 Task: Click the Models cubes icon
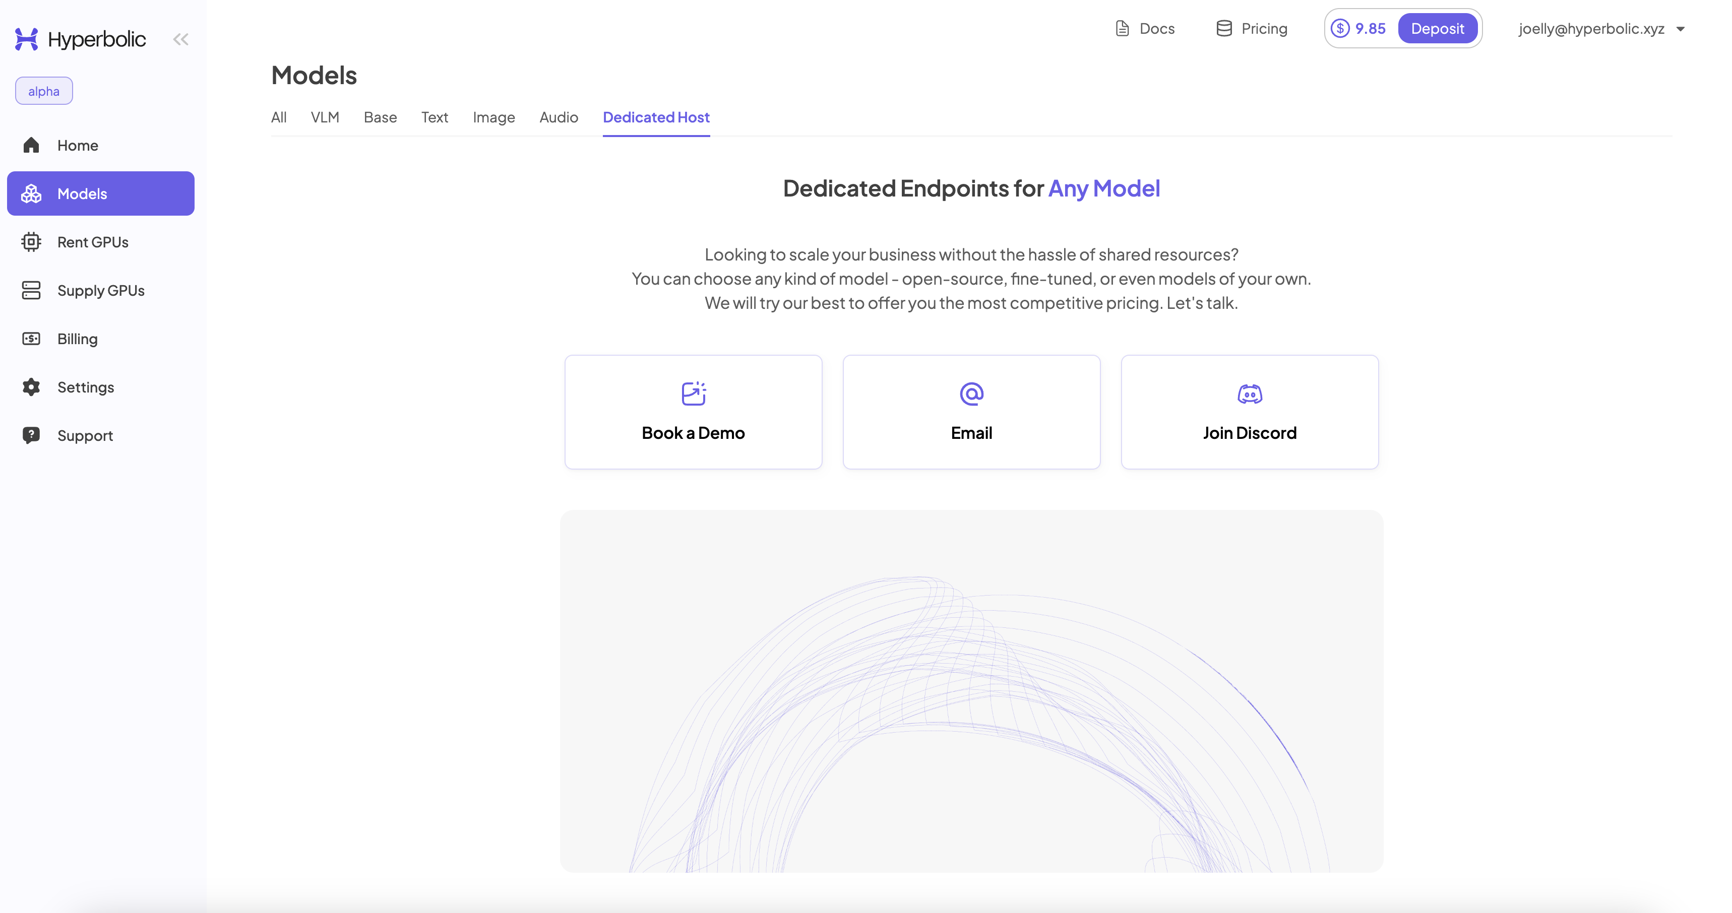31,193
